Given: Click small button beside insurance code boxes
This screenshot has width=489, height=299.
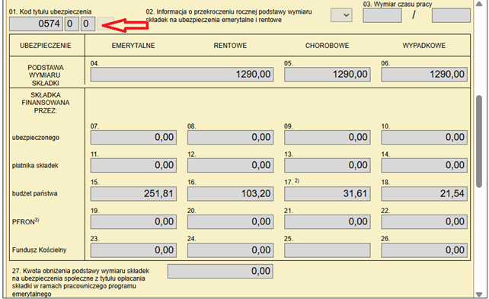Looking at the screenshot, I should [105, 24].
